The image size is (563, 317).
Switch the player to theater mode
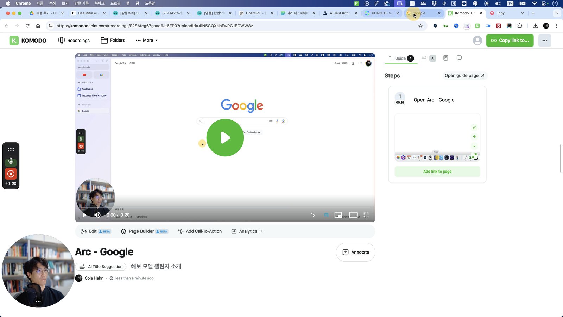pos(353,215)
